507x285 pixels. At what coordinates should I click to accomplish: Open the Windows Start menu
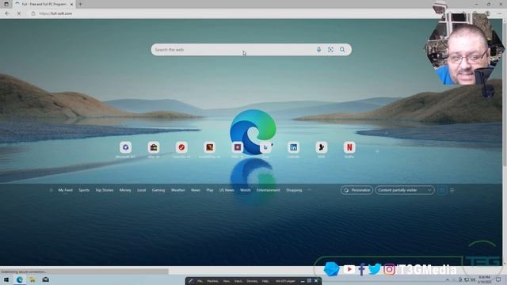[6, 279]
